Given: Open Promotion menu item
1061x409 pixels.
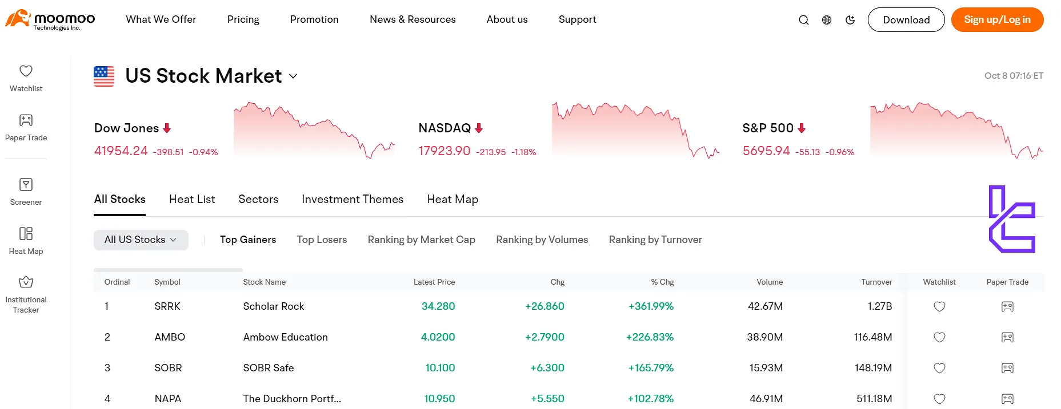Looking at the screenshot, I should tap(314, 19).
